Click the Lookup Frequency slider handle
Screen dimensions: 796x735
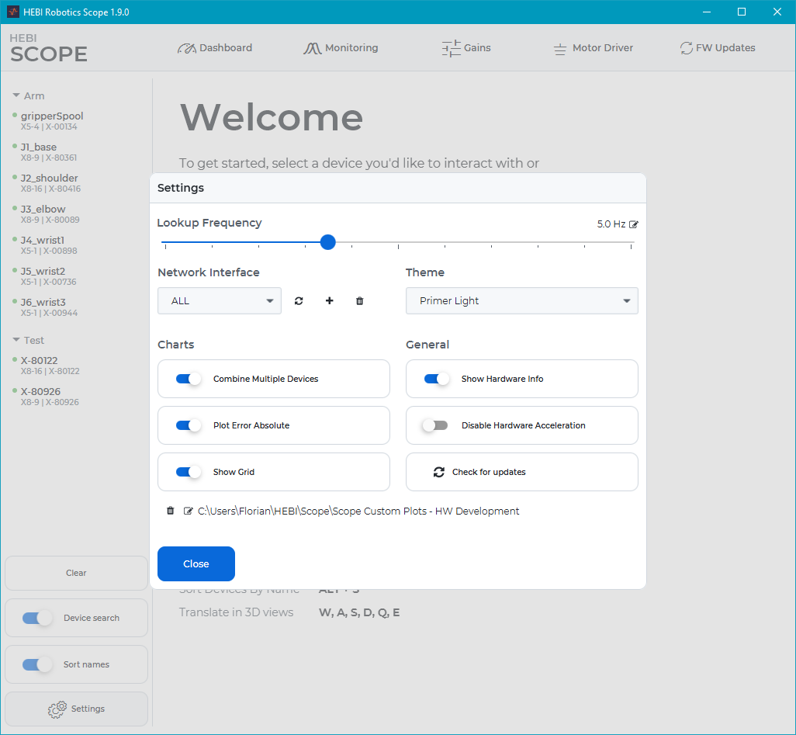click(x=328, y=242)
